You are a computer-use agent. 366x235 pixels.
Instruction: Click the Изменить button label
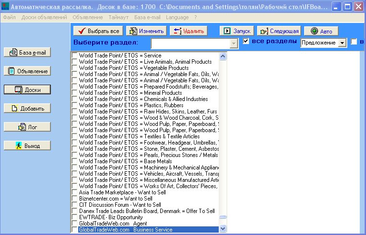coord(151,31)
